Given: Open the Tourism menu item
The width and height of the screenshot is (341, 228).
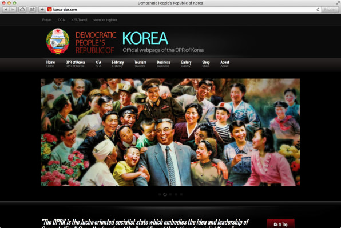Looking at the screenshot, I should tap(140, 63).
